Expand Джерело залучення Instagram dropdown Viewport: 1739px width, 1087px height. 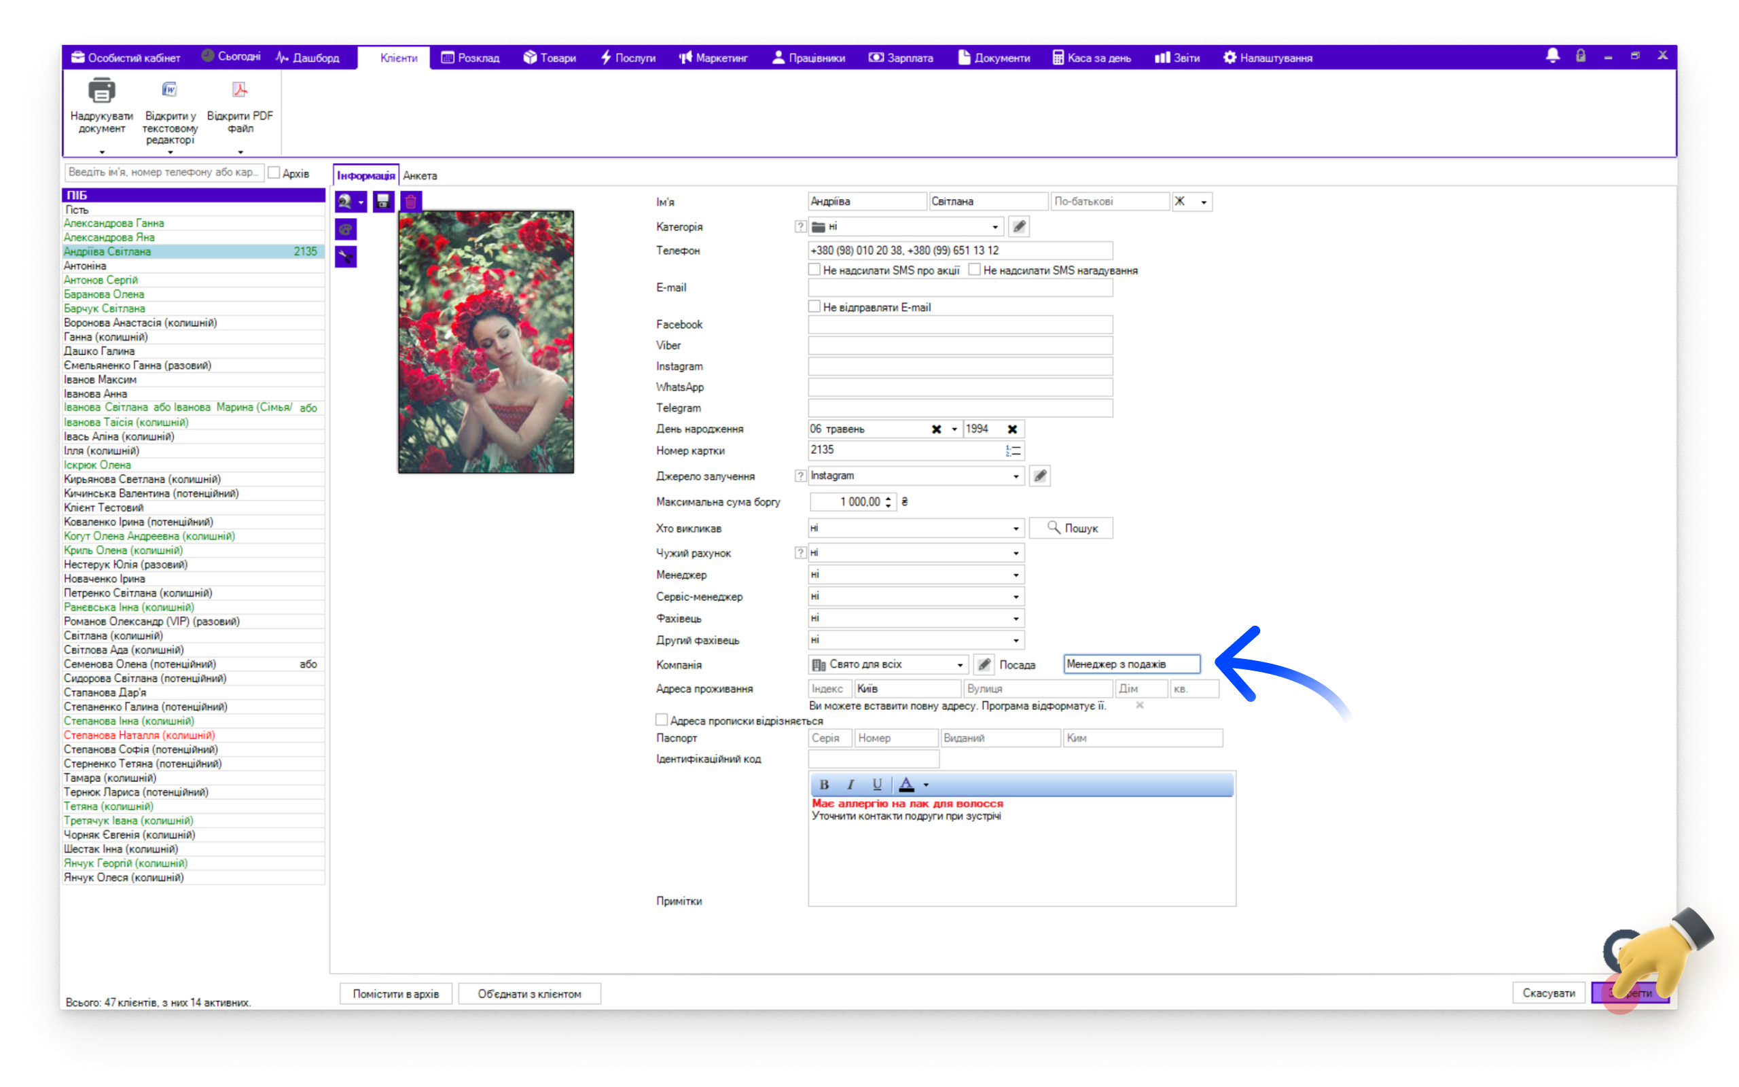pyautogui.click(x=1016, y=476)
